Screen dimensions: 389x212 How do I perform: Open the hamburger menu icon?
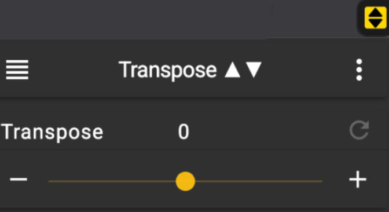click(x=17, y=70)
